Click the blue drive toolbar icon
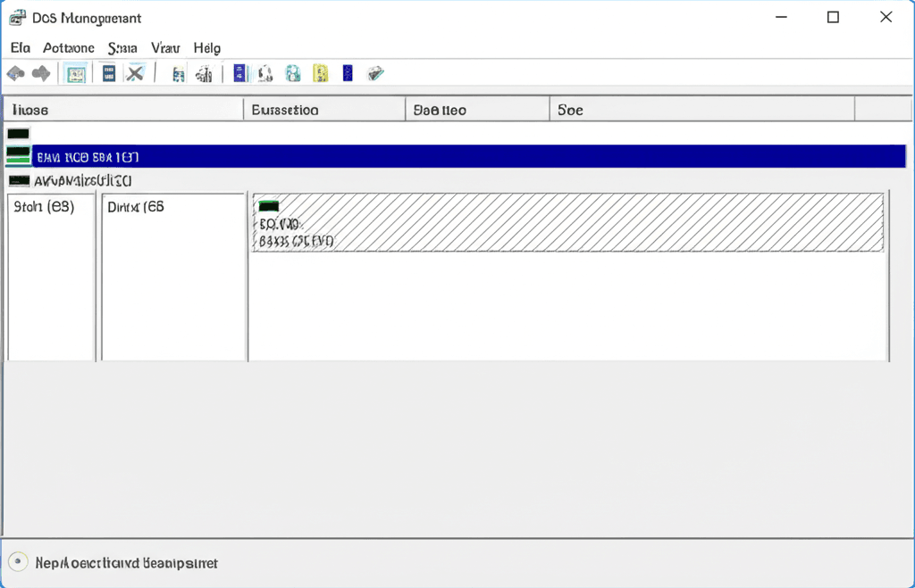Image resolution: width=915 pixels, height=588 pixels. pos(293,72)
